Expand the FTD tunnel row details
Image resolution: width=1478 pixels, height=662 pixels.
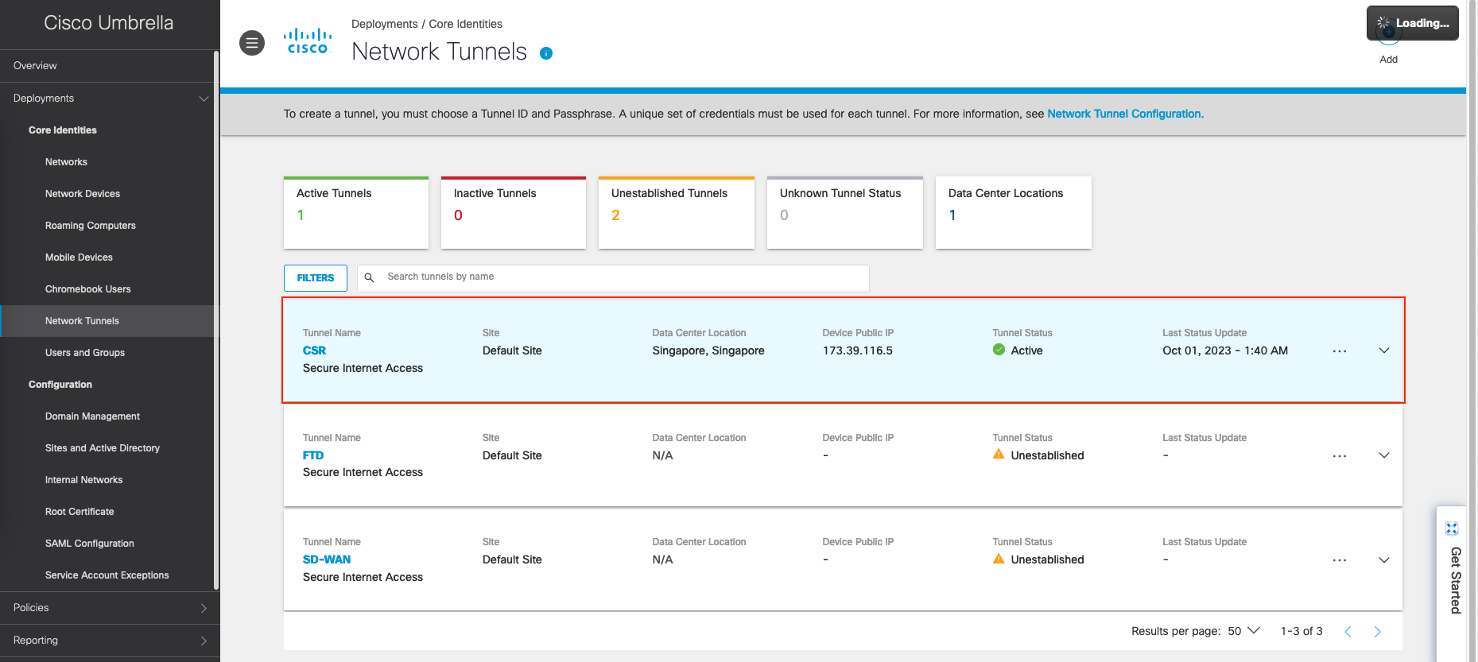1383,455
